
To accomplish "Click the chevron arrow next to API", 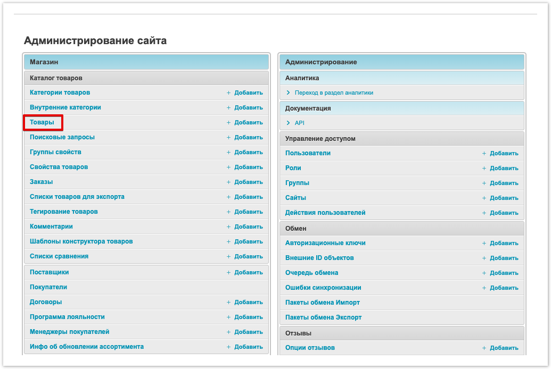I will coord(288,123).
